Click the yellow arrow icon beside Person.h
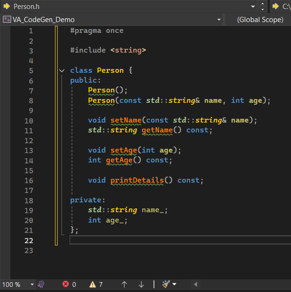291x292 pixels. (x=7, y=6)
